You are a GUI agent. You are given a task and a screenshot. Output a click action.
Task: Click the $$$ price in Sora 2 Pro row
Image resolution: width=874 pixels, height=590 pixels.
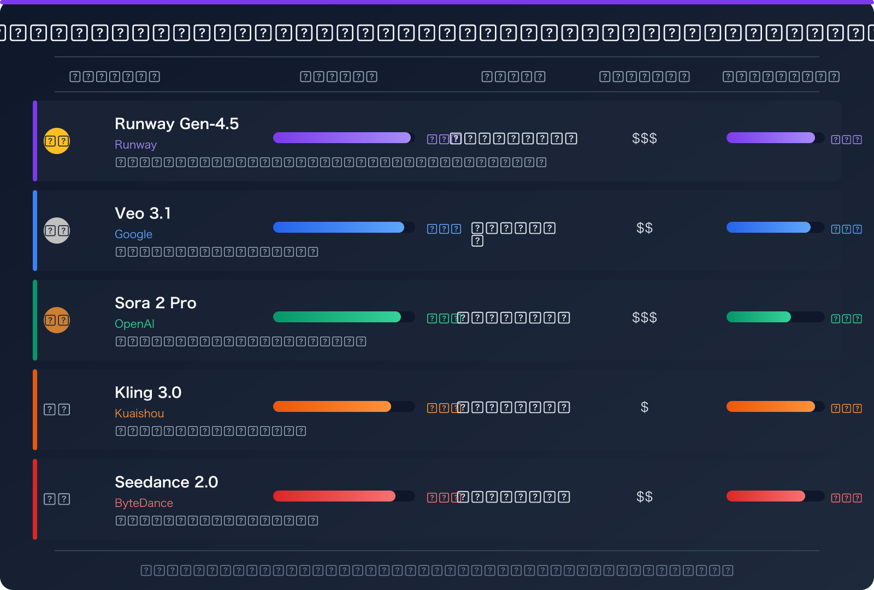click(x=644, y=318)
